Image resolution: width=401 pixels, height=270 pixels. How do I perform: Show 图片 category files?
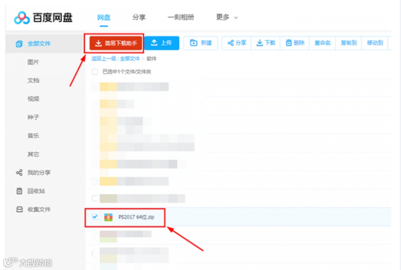(33, 62)
